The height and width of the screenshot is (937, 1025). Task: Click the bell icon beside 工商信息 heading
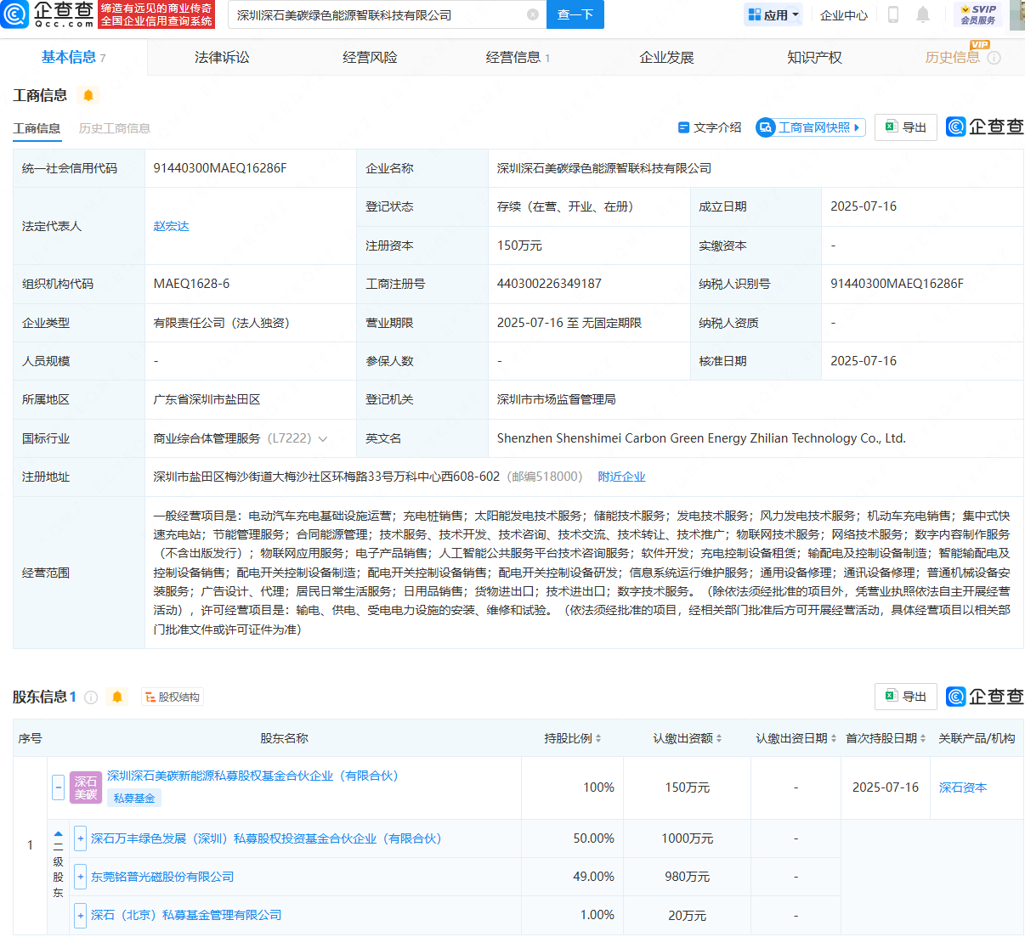pos(88,95)
